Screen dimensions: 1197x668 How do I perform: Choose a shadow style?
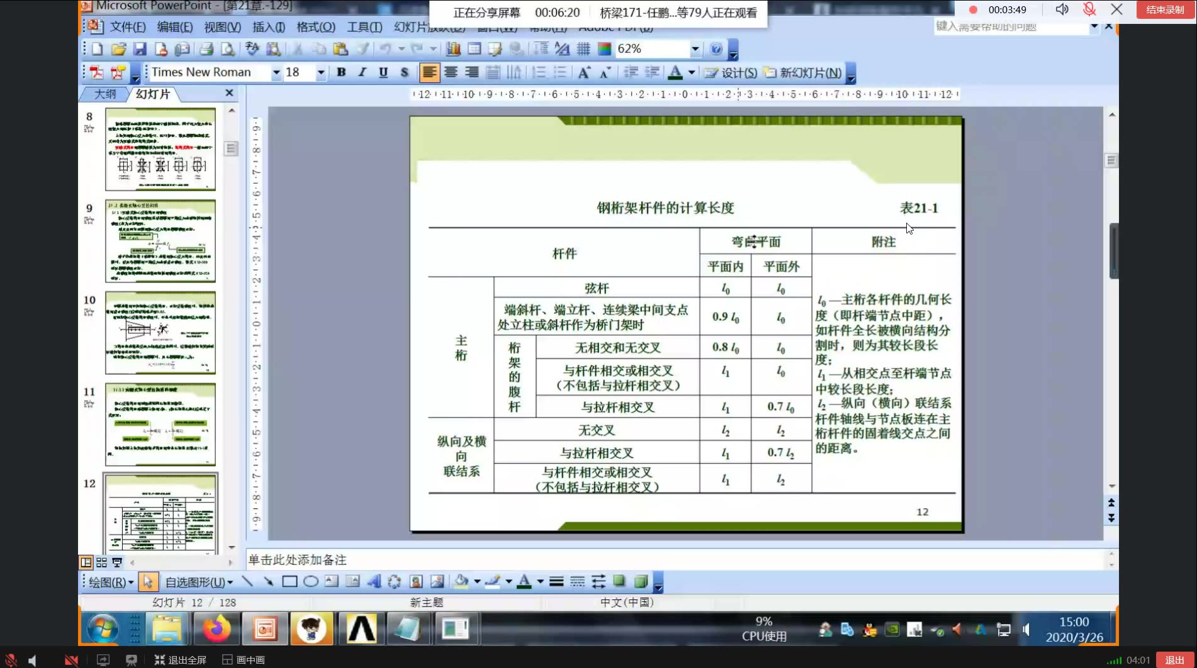pos(619,582)
